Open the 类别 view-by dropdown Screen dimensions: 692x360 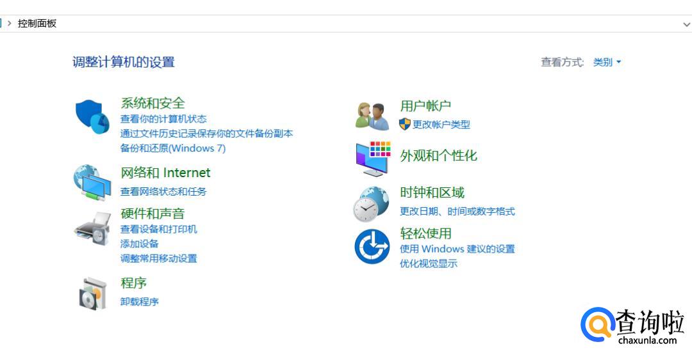point(607,62)
